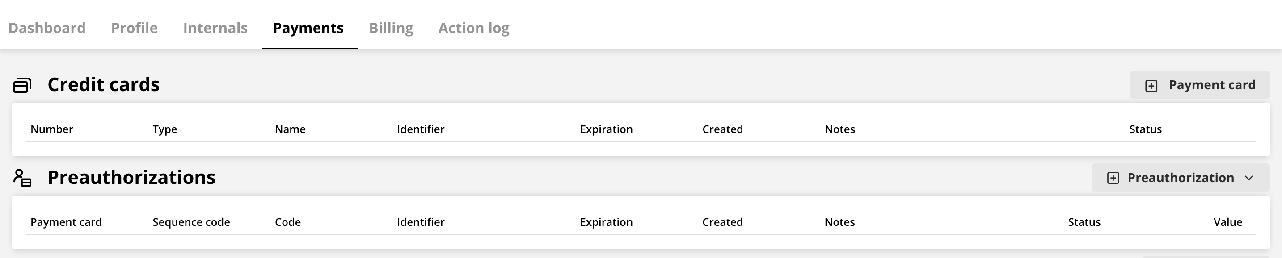Select the Payments tab
Screen dimensions: 1282x258
[x=308, y=28]
